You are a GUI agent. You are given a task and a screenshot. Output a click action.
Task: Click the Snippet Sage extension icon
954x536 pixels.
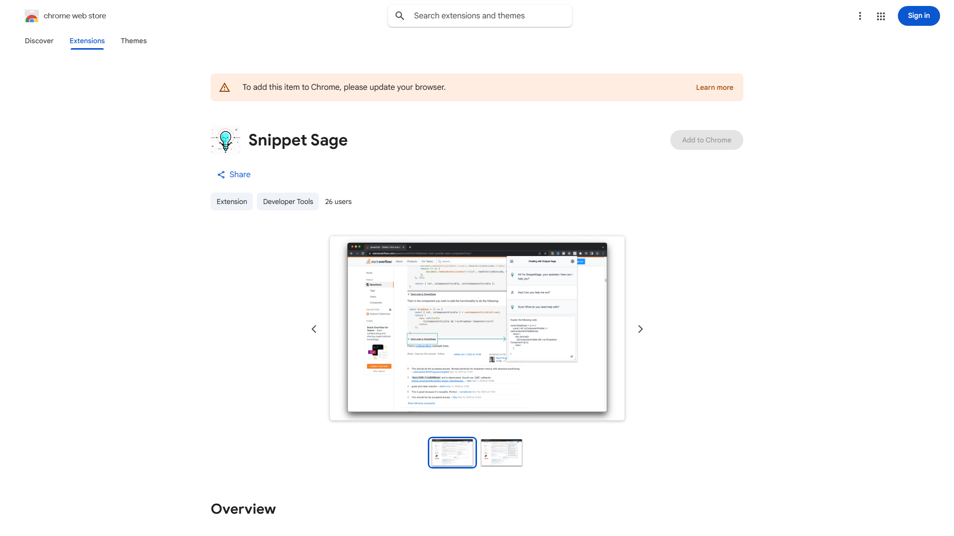225,139
